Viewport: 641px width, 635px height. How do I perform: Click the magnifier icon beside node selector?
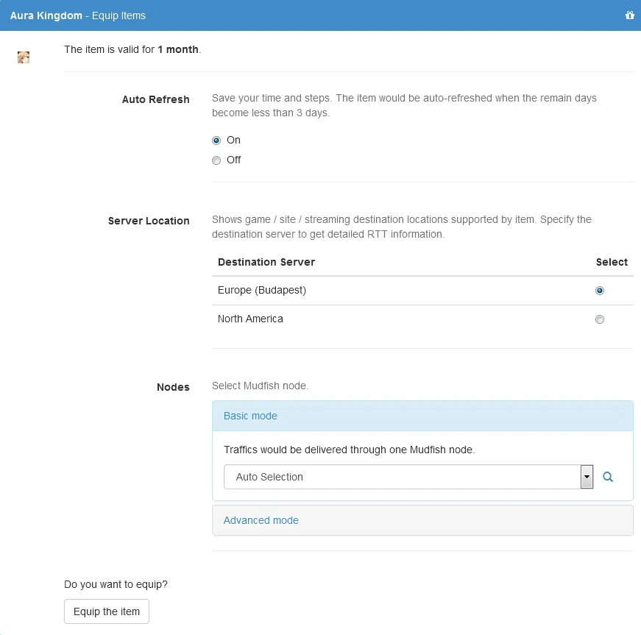(608, 477)
